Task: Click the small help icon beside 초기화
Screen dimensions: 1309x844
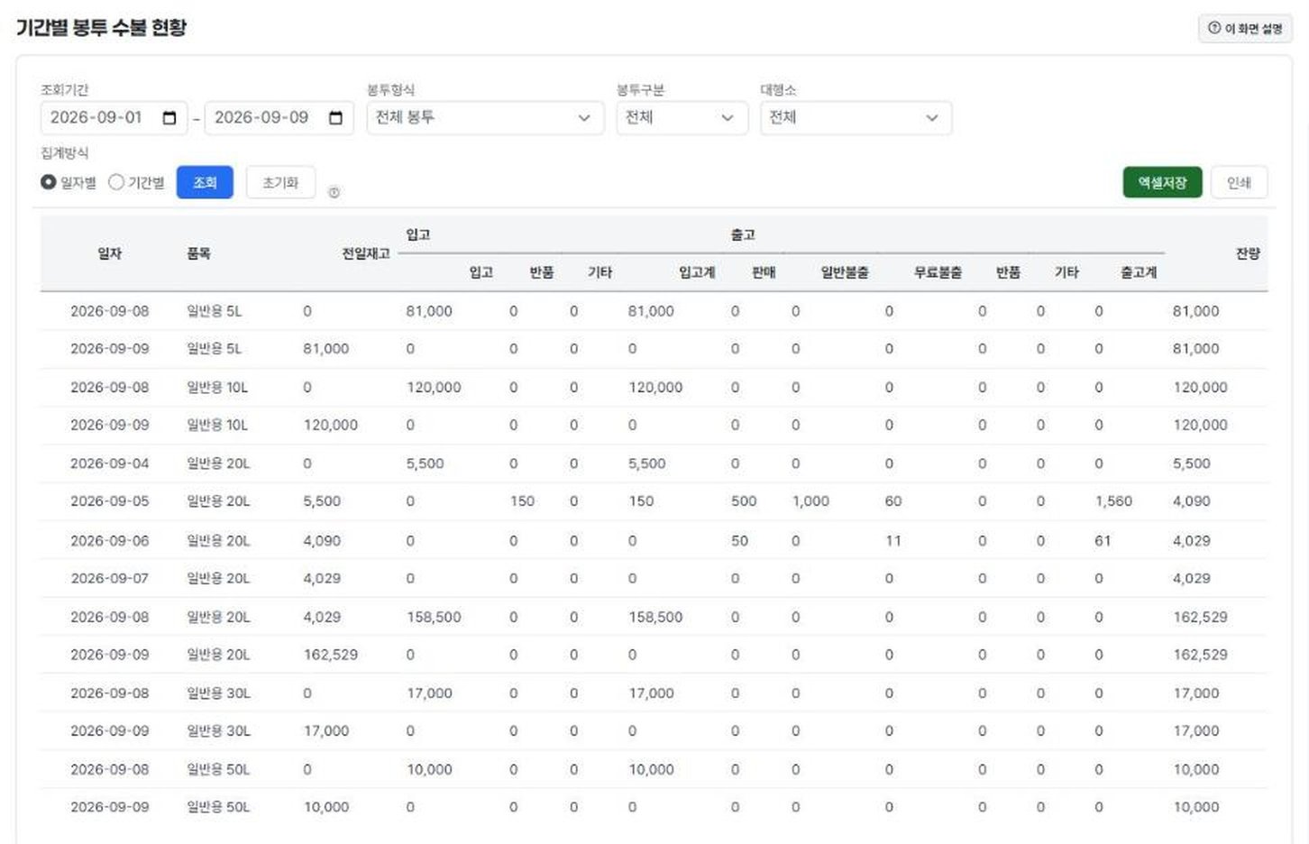Action: tap(334, 192)
